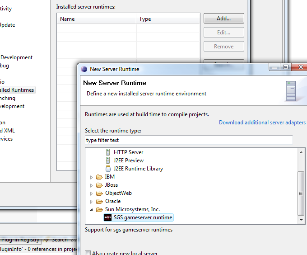Click the Add... button
307x255 pixels.
(223, 19)
